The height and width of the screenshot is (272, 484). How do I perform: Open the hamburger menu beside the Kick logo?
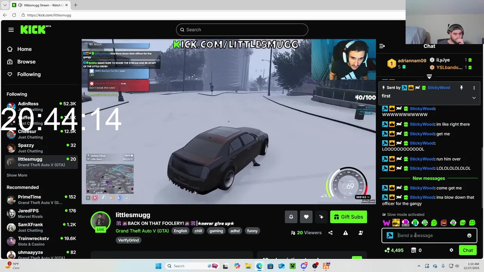(x=11, y=30)
